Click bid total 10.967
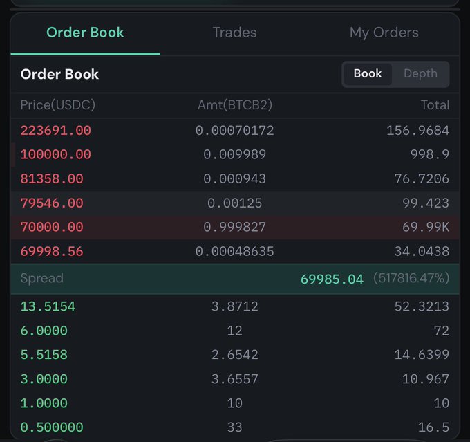 pyautogui.click(x=426, y=379)
